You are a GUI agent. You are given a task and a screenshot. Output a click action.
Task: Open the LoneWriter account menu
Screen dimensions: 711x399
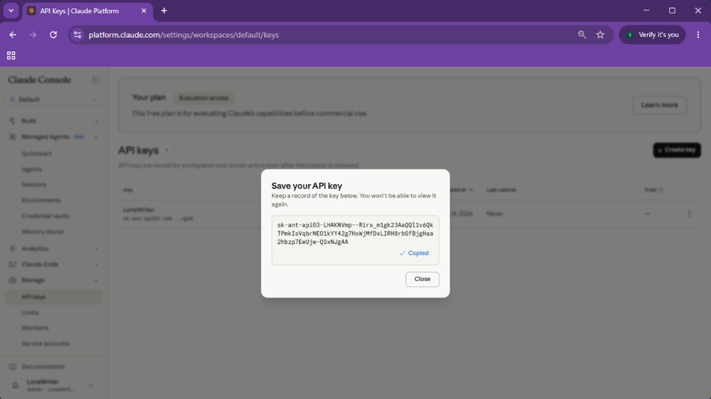53,385
